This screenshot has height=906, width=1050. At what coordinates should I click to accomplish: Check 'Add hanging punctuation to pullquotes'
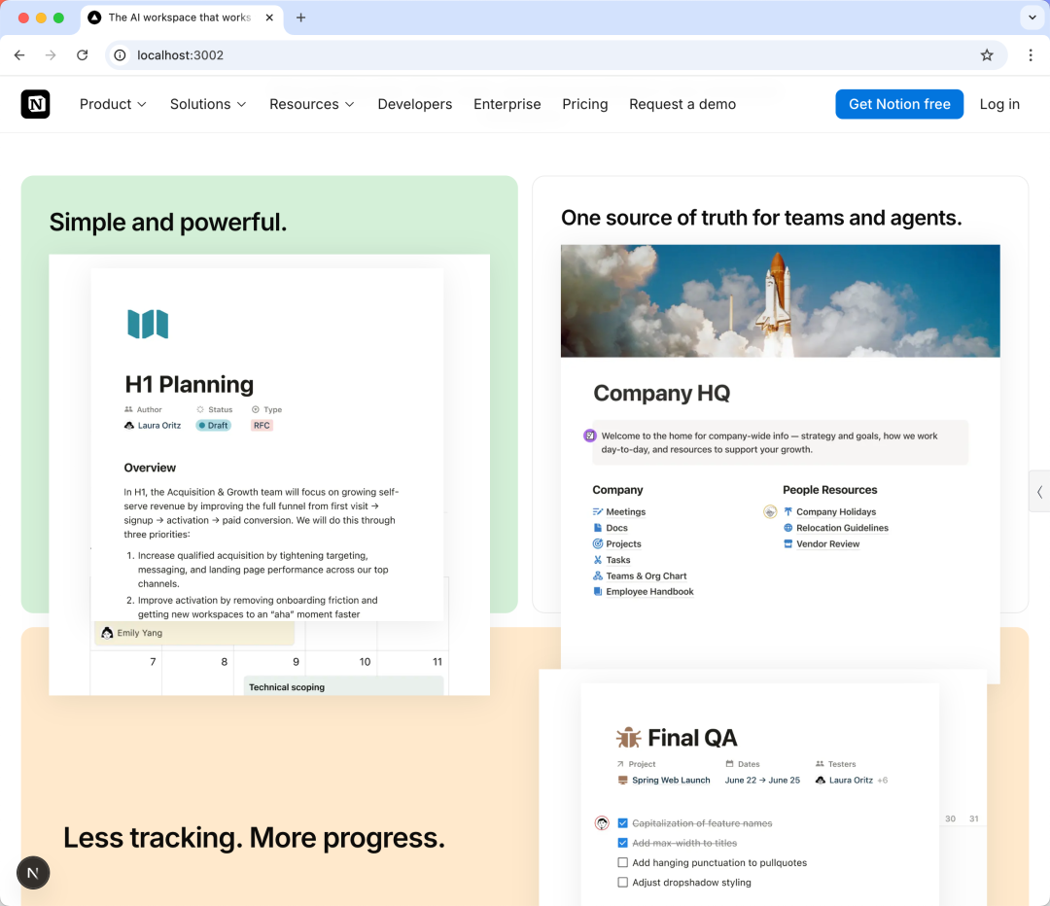tap(623, 862)
